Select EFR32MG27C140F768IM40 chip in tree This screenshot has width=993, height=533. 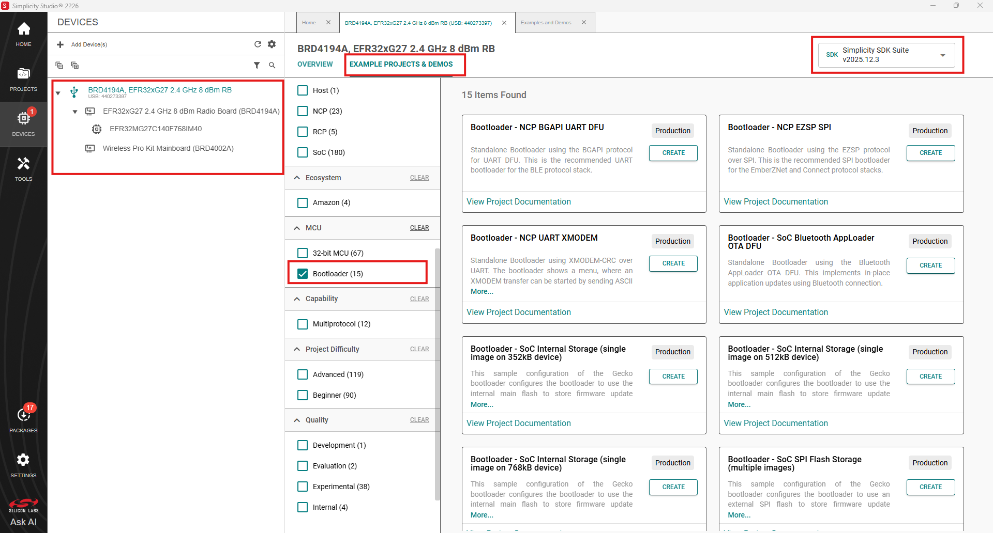tap(156, 129)
